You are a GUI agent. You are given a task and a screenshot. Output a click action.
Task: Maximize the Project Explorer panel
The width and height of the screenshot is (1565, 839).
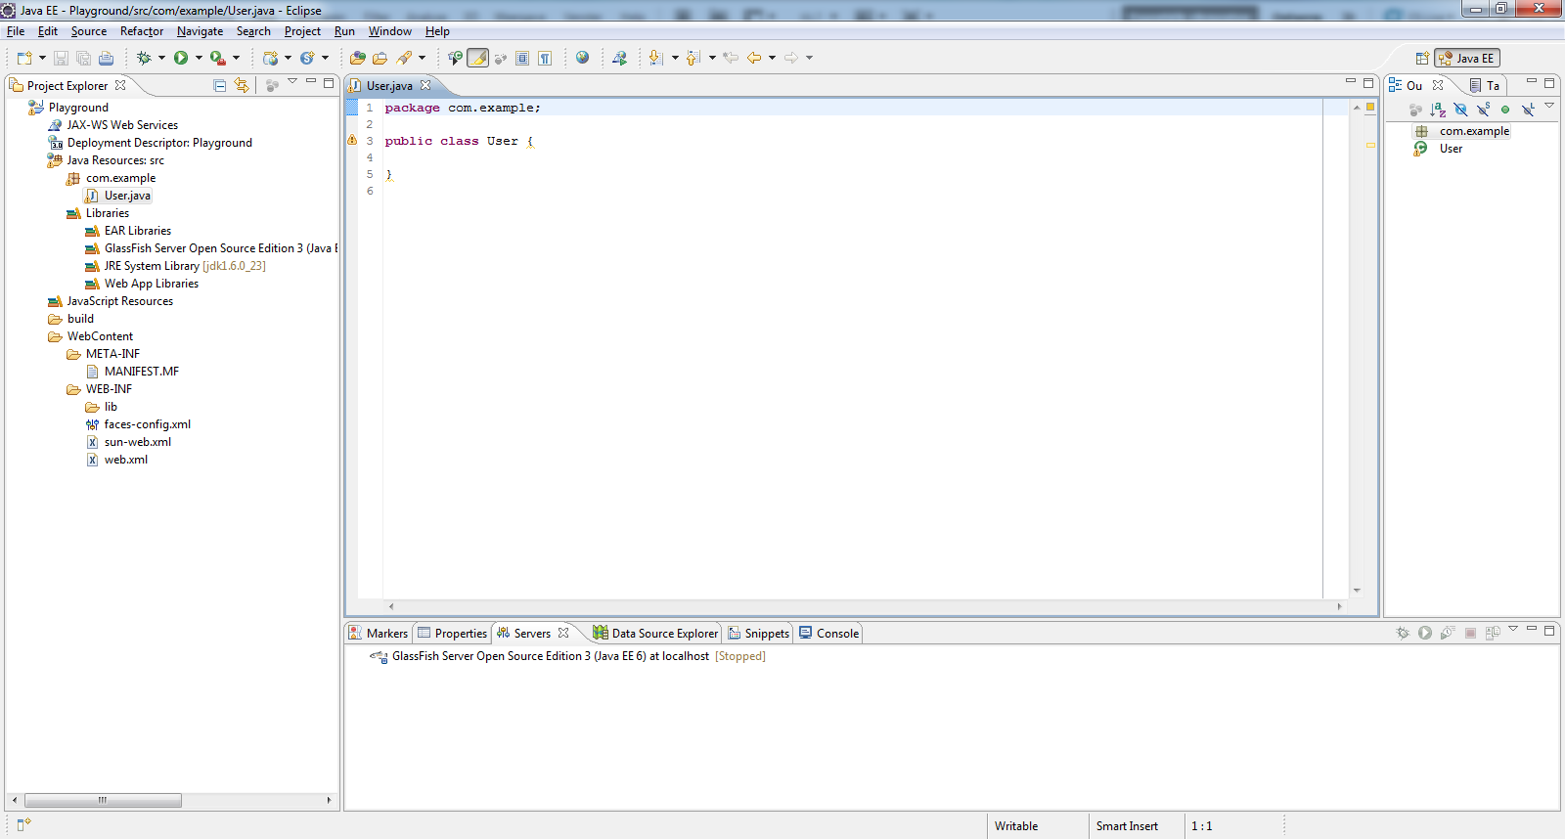click(329, 83)
